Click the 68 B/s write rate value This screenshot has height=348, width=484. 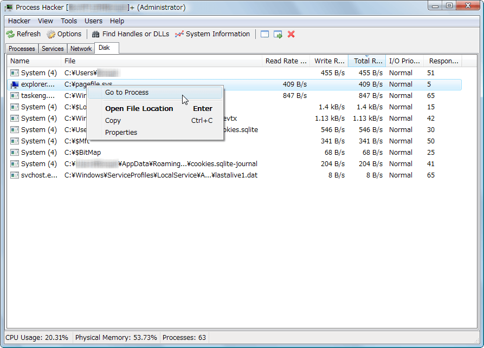[x=334, y=153]
